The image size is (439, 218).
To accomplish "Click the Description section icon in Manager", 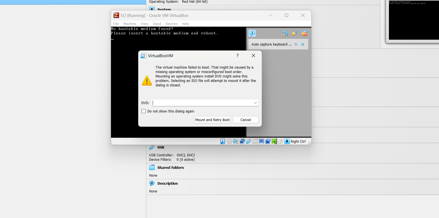I will pos(152,183).
